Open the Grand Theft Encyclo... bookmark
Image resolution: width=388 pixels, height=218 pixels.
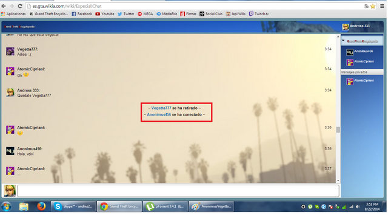48,14
